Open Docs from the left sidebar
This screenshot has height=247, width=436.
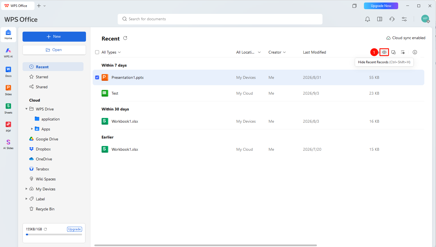8,72
